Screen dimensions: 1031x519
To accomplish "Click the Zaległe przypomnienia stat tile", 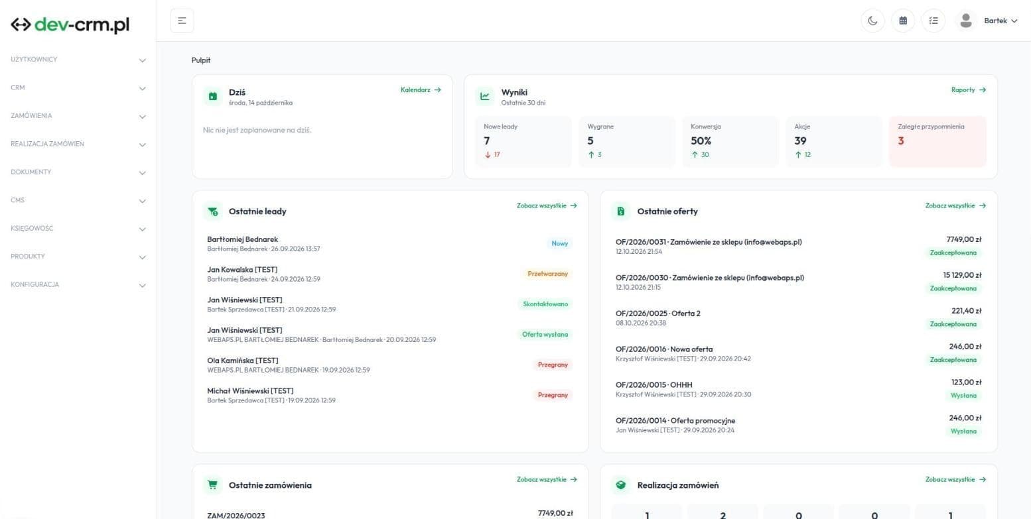I will [x=937, y=141].
